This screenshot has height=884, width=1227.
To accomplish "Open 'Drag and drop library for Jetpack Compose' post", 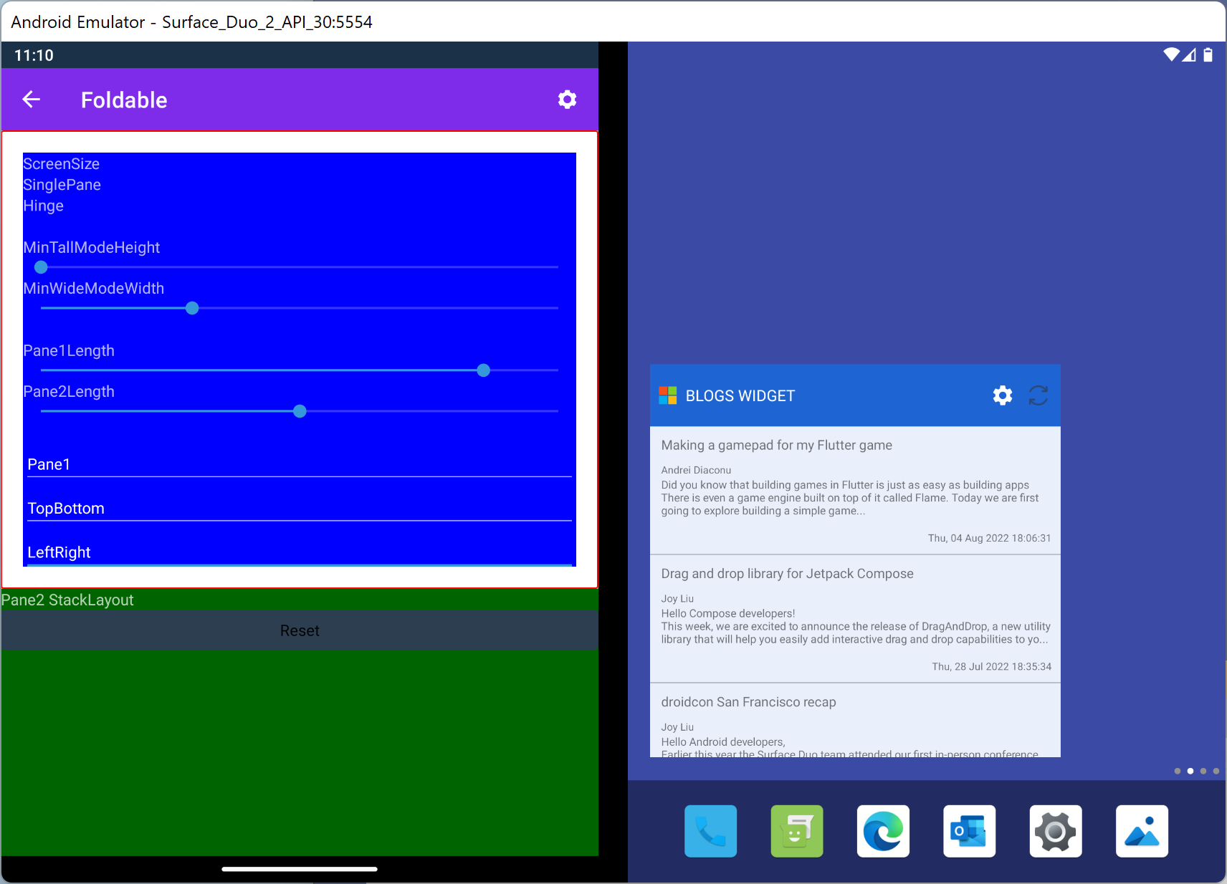I will [x=855, y=619].
